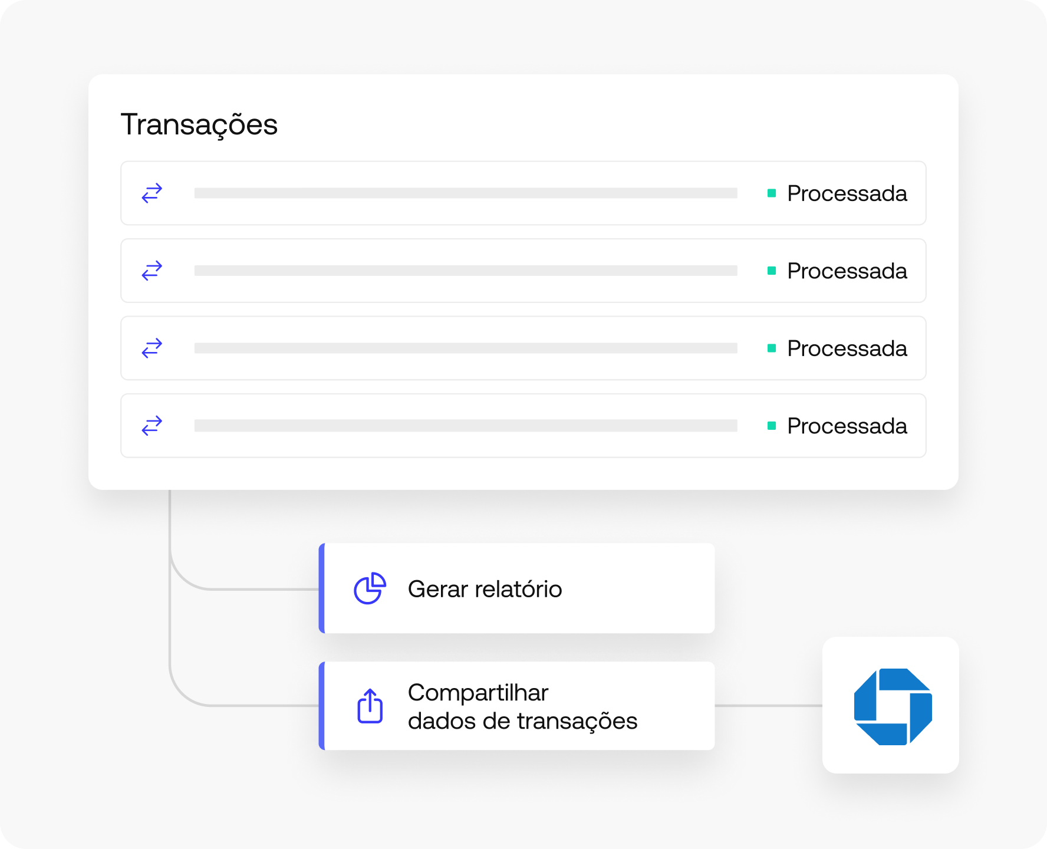Click the Processada status in the first row

click(847, 193)
